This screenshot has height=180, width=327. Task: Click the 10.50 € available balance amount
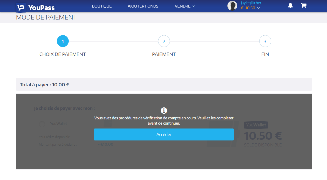pyautogui.click(x=263, y=136)
